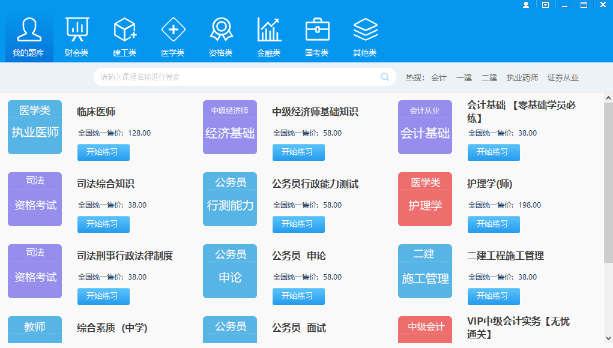
Task: Open the 教师 course tile
Action: tap(35, 330)
